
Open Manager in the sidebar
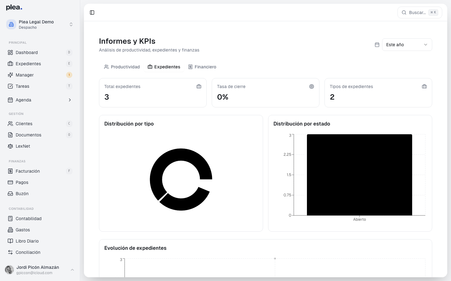40,75
